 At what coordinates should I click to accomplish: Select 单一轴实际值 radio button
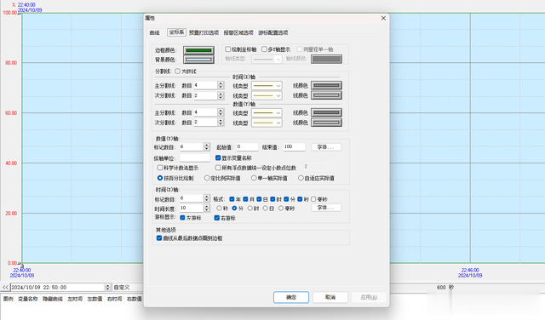(254, 178)
